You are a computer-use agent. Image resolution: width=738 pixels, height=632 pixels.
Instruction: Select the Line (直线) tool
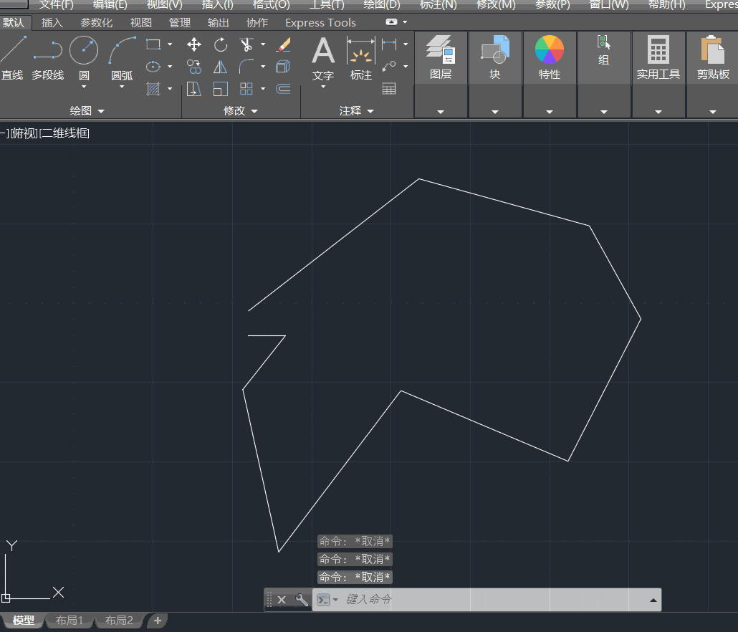pos(12,58)
